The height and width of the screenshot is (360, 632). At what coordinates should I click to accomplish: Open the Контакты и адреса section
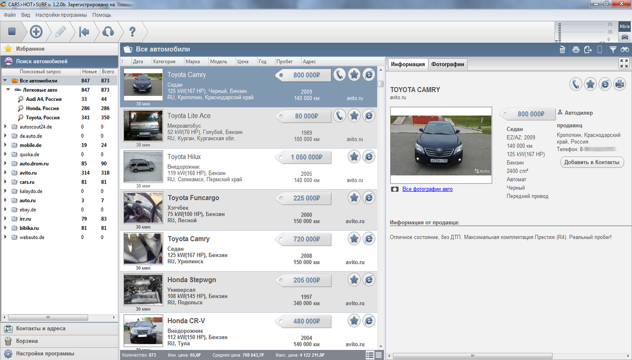pyautogui.click(x=59, y=328)
